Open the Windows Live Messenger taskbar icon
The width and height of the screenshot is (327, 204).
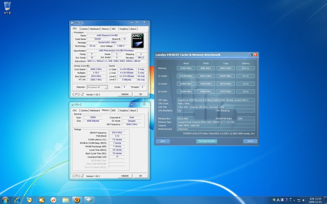click(x=29, y=200)
